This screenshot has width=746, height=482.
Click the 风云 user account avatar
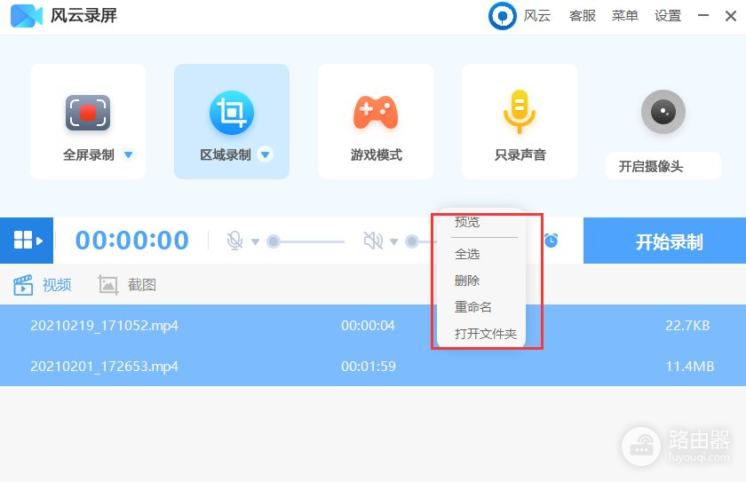[503, 16]
